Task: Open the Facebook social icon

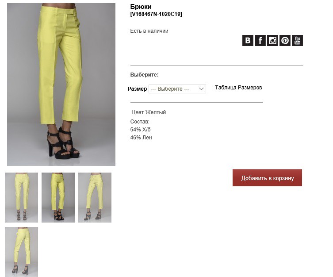Action: (260, 40)
